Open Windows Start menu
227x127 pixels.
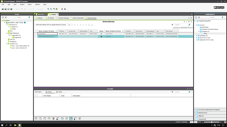click(2, 125)
